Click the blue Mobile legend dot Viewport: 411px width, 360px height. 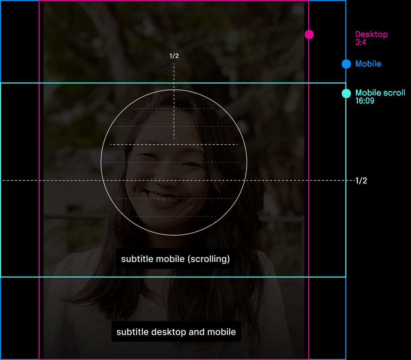[x=346, y=64]
